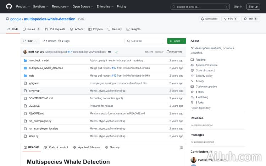Viewport: 266px width, 166px height.
Task: Click the green check status icon
Action: tap(116, 52)
